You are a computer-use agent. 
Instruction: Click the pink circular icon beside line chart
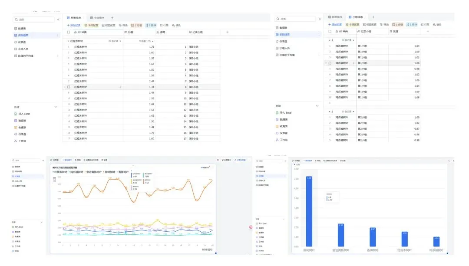[251, 227]
